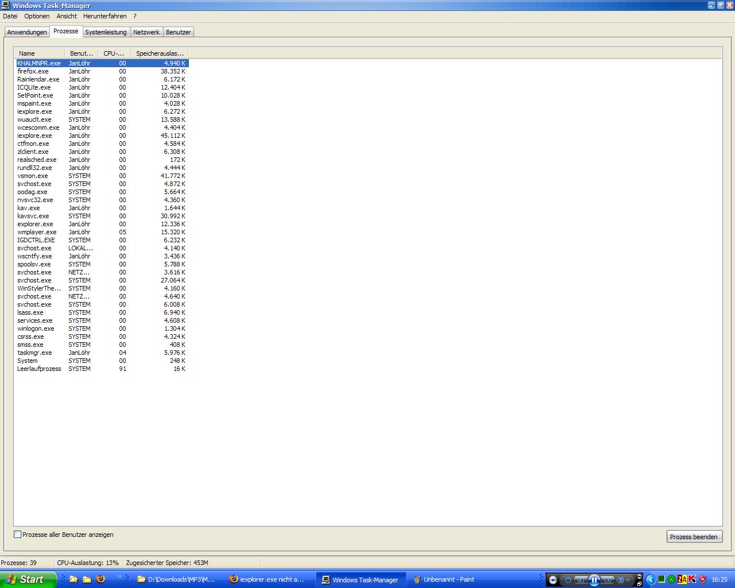Select the wmplayer.exe process
Viewport: 735px width, 588px height.
click(102, 232)
